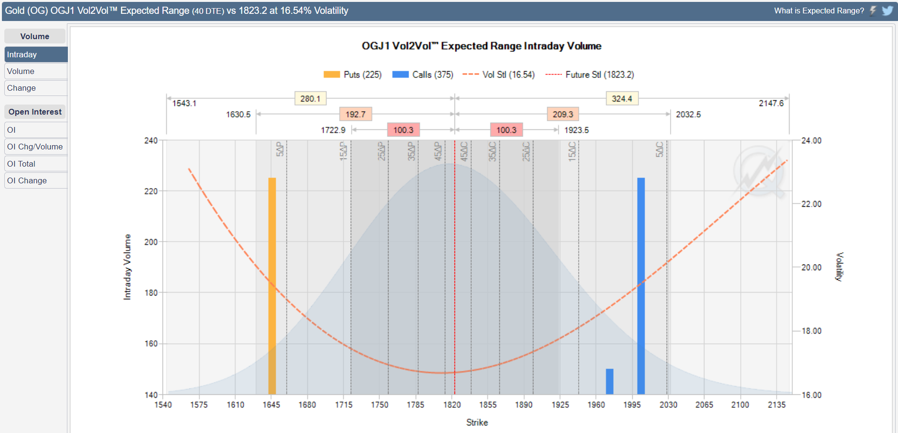Screen dimensions: 898x433
Task: Click the Strike axis label
Action: click(477, 422)
